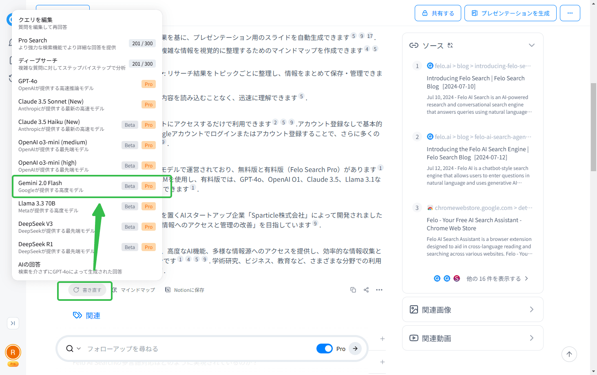Open Introducing the Felo AI Search Engine source
The height and width of the screenshot is (375, 597).
[478, 153]
